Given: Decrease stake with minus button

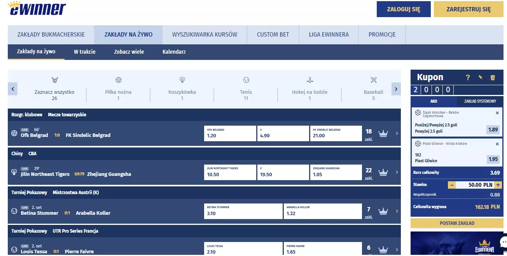Looking at the screenshot, I should click(452, 185).
